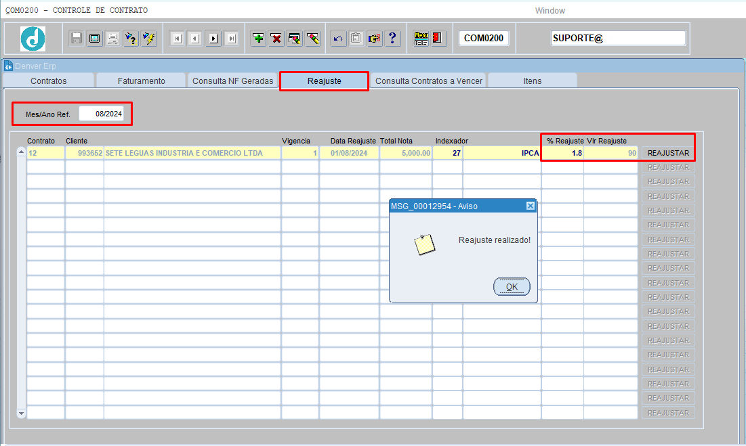Go to the last record
The width and height of the screenshot is (746, 446).
pos(231,39)
